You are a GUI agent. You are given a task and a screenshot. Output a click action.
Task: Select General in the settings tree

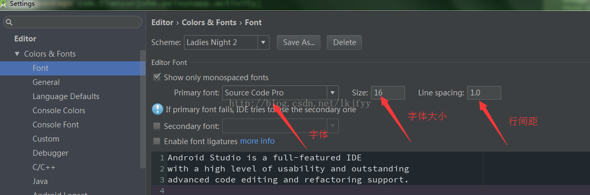pos(46,82)
